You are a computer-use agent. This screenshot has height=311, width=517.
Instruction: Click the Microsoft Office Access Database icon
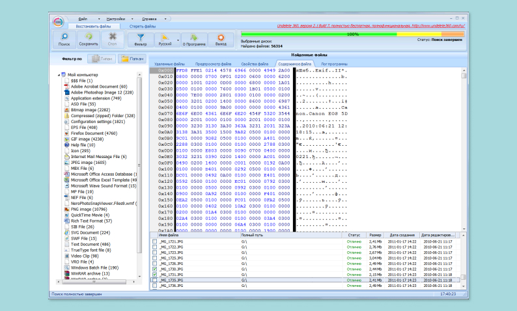[x=67, y=174]
